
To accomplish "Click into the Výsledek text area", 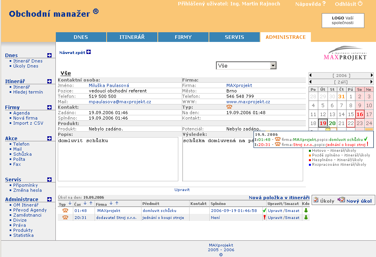I will tap(243, 159).
